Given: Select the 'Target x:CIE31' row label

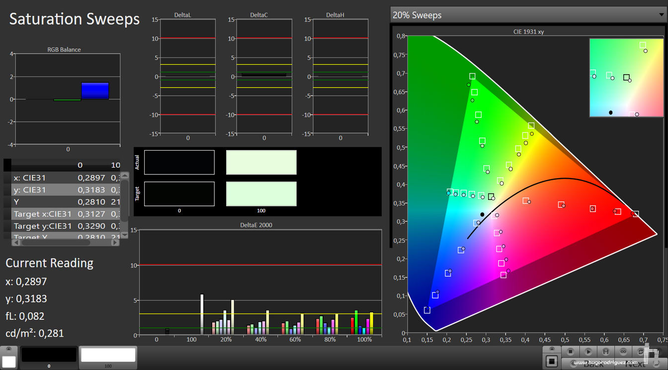Looking at the screenshot, I should (x=43, y=214).
